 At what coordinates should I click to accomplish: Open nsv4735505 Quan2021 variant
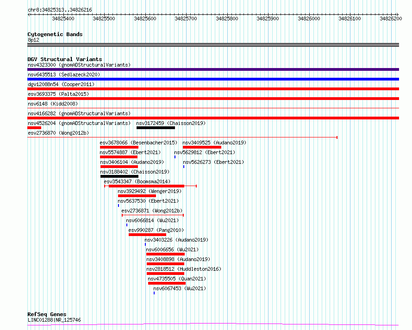tap(177, 279)
